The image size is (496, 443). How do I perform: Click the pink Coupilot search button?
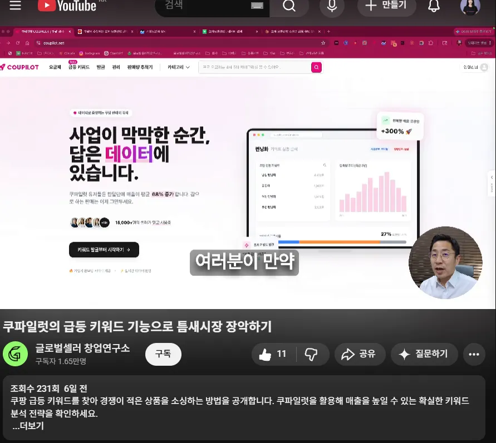coord(316,67)
